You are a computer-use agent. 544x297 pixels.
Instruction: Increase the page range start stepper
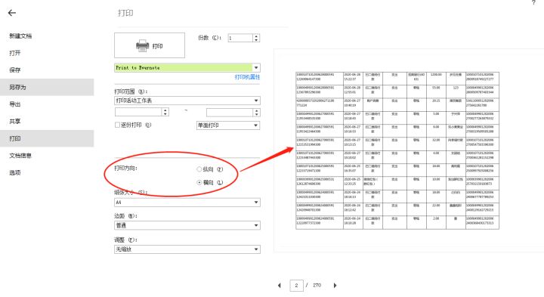(x=165, y=110)
